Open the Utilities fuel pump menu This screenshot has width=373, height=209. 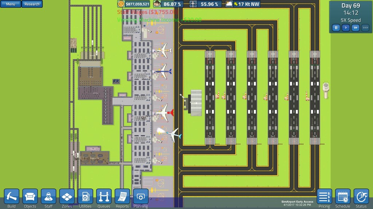[x=86, y=196]
